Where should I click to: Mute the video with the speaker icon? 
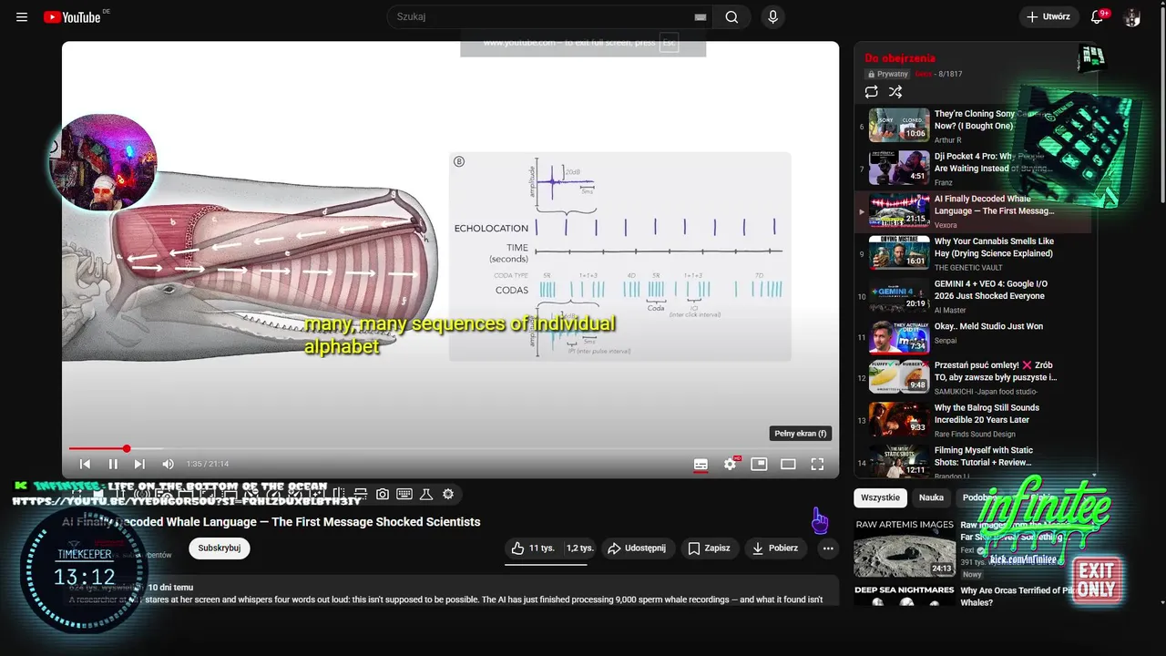[168, 464]
